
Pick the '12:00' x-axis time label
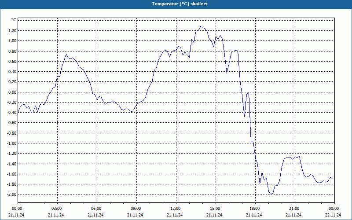(175, 209)
